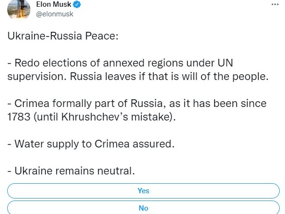Visit the @elonmusk handle link
This screenshot has width=285, height=214.
pos(54,14)
